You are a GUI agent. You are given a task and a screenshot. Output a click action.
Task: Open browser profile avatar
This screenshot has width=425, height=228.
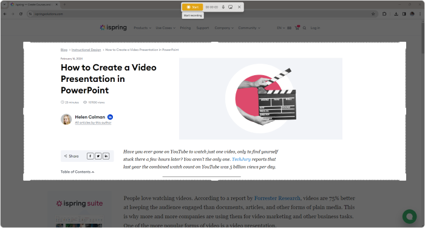pyautogui.click(x=412, y=14)
